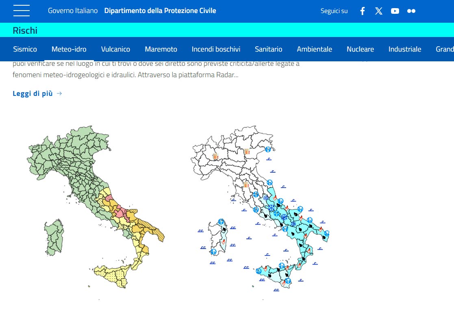This screenshot has height=327, width=454.
Task: Select the Maremoto menu item
Action: [x=161, y=49]
